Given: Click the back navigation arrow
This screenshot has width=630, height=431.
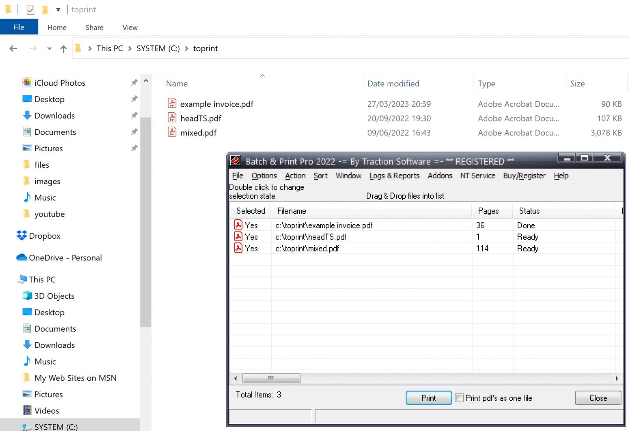Looking at the screenshot, I should [x=13, y=48].
